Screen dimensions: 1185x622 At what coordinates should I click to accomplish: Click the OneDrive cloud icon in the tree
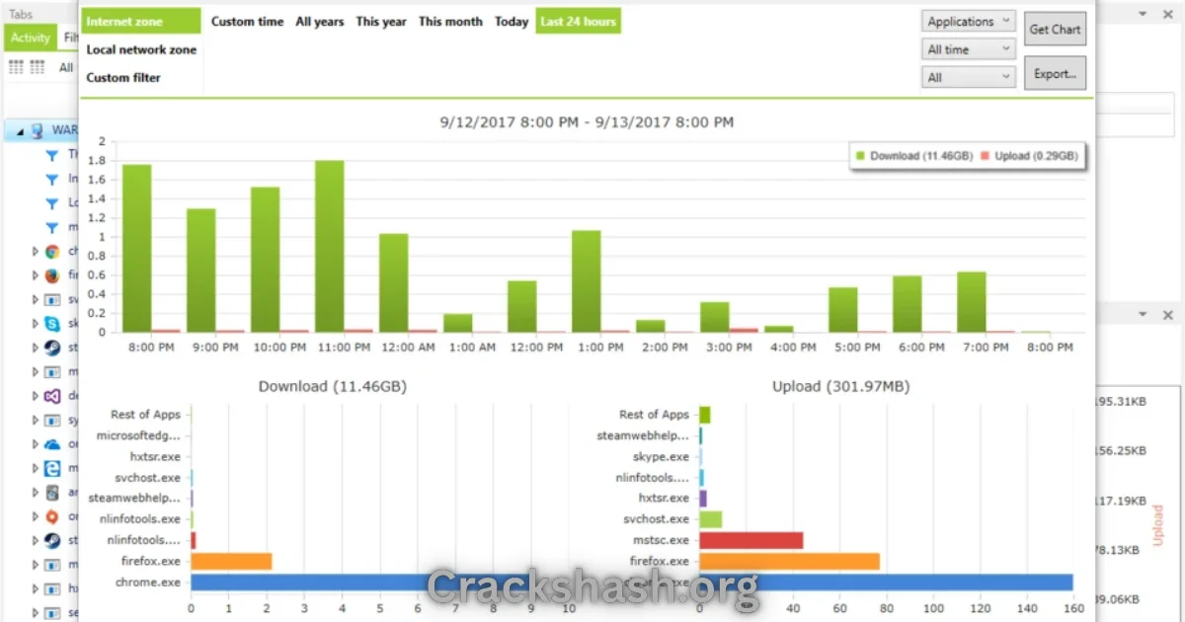(52, 444)
